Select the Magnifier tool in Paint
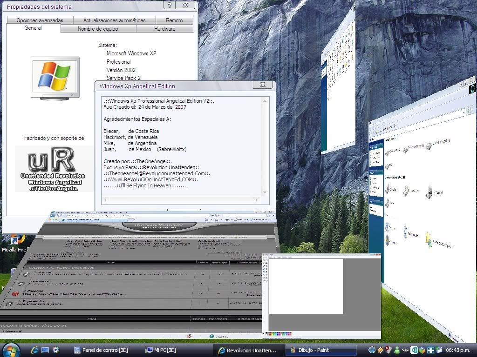The image size is (477, 357). pos(266,266)
